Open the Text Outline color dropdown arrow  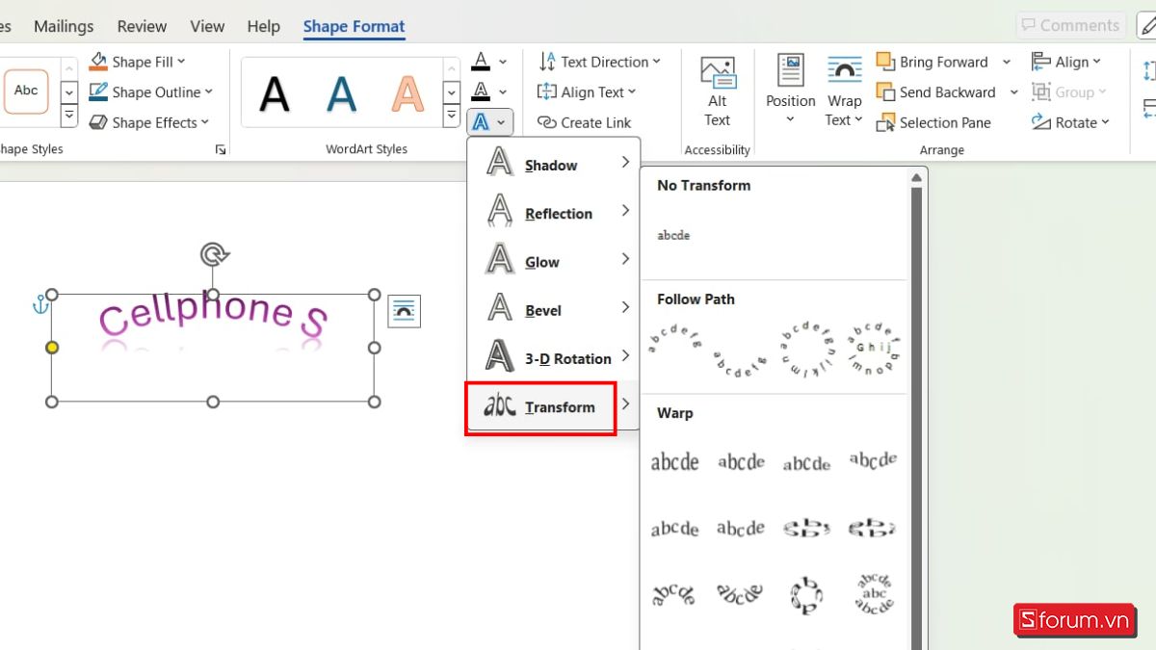503,92
